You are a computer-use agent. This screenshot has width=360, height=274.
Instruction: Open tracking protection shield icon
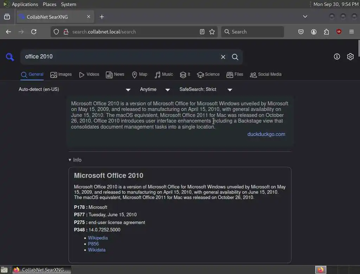click(x=56, y=32)
